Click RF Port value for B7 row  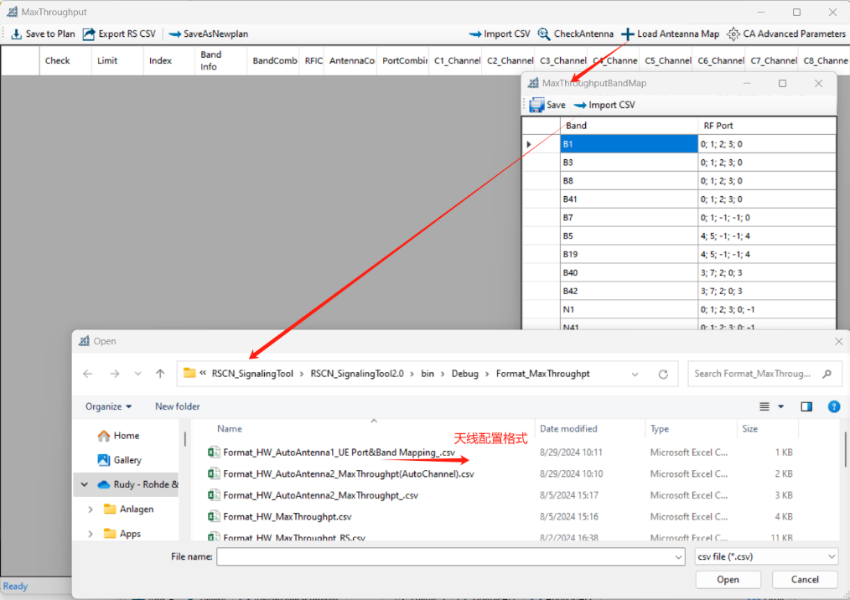pos(766,217)
